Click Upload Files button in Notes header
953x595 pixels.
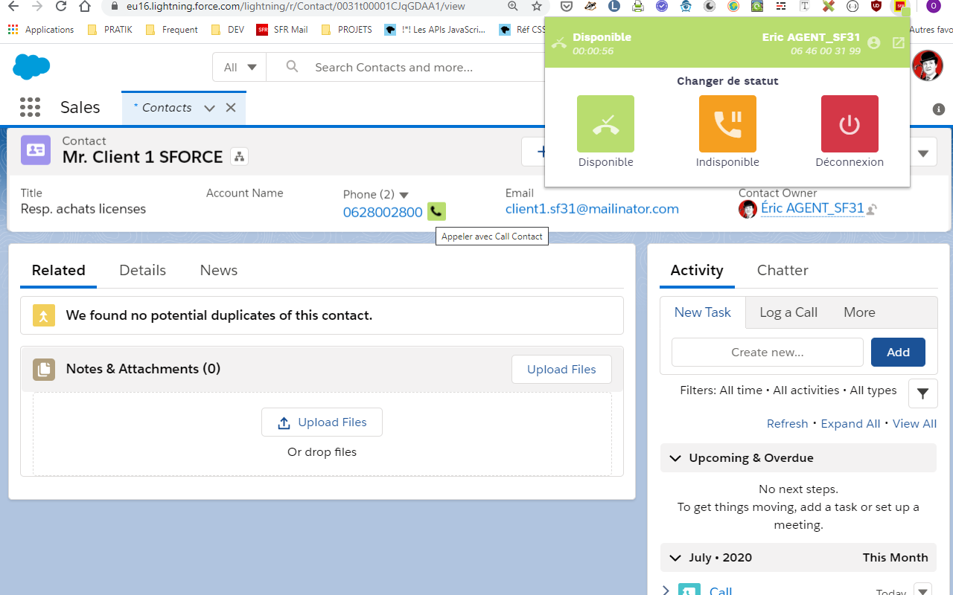561,370
